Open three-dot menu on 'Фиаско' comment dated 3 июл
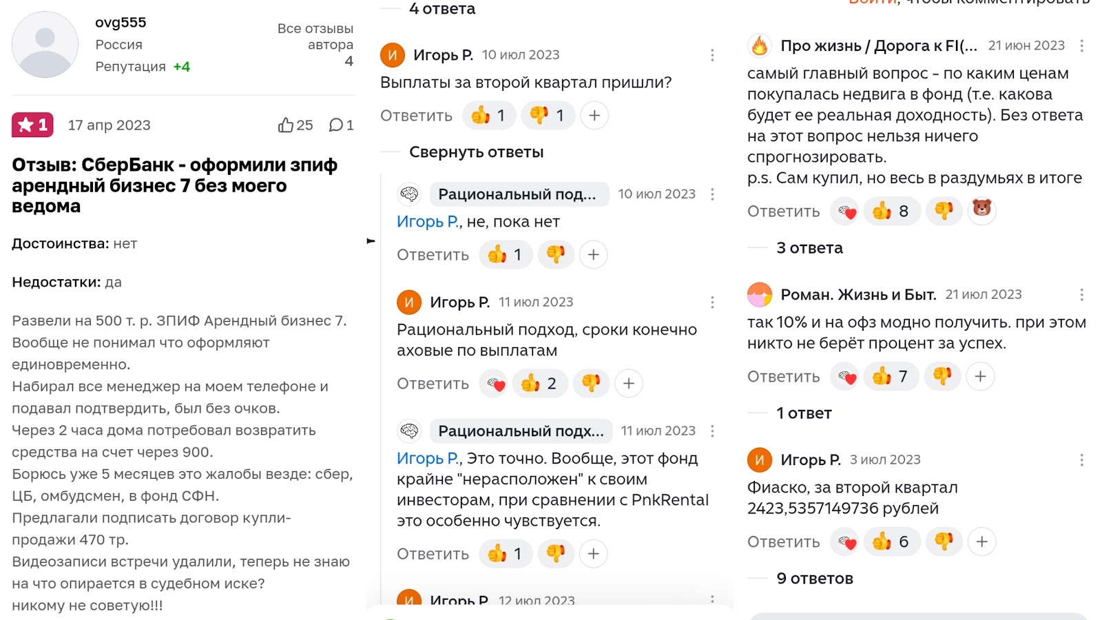Image resolution: width=1102 pixels, height=620 pixels. tap(1082, 460)
